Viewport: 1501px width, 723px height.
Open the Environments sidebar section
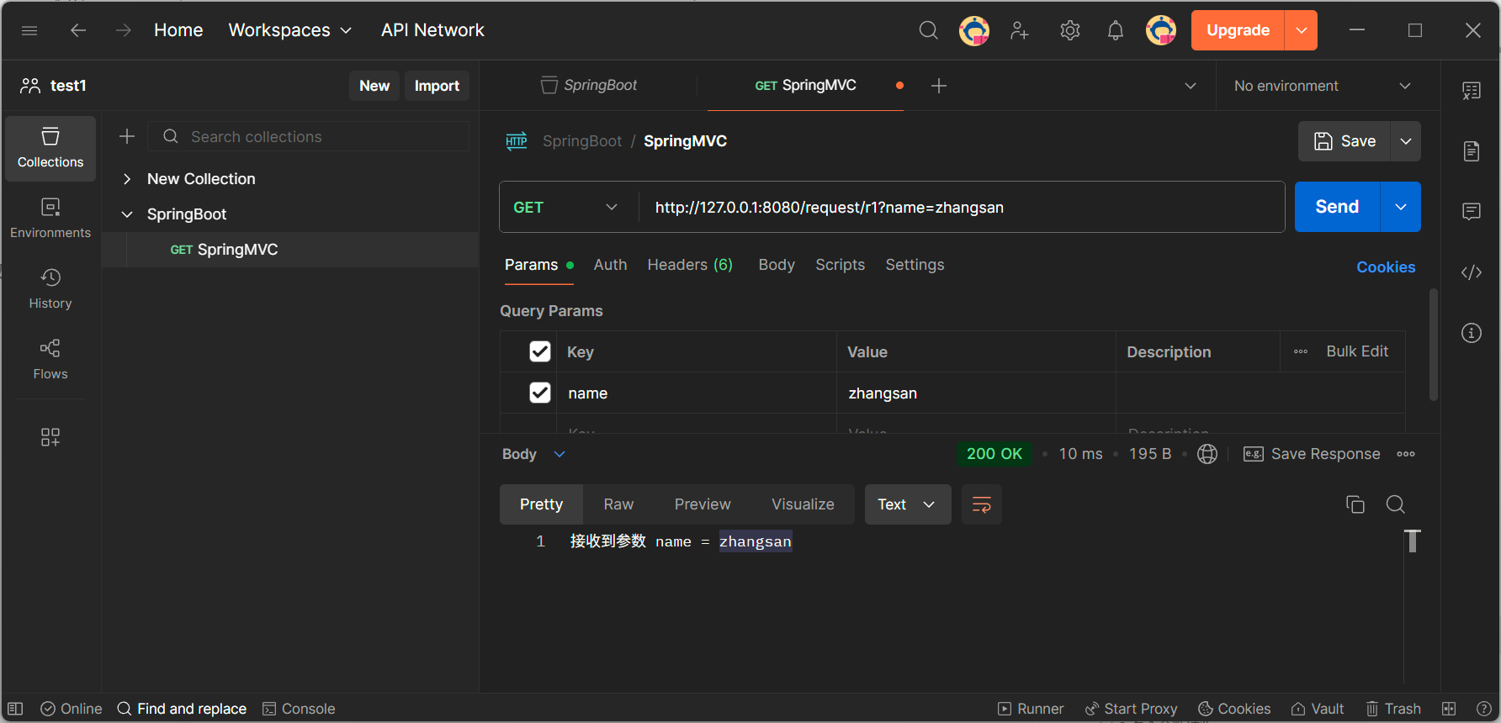[50, 219]
